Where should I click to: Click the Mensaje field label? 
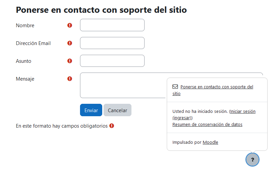25,79
